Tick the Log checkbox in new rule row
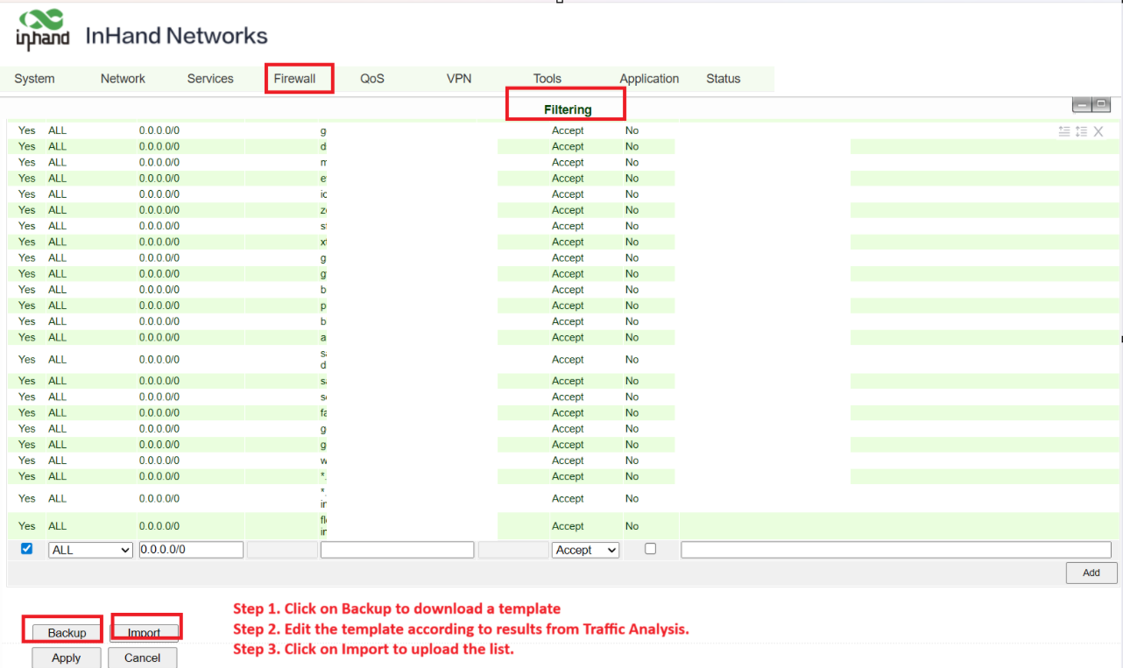This screenshot has width=1123, height=668. click(x=650, y=549)
